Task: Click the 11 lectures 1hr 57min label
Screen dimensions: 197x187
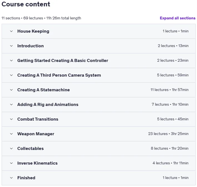Action: [x=170, y=90]
